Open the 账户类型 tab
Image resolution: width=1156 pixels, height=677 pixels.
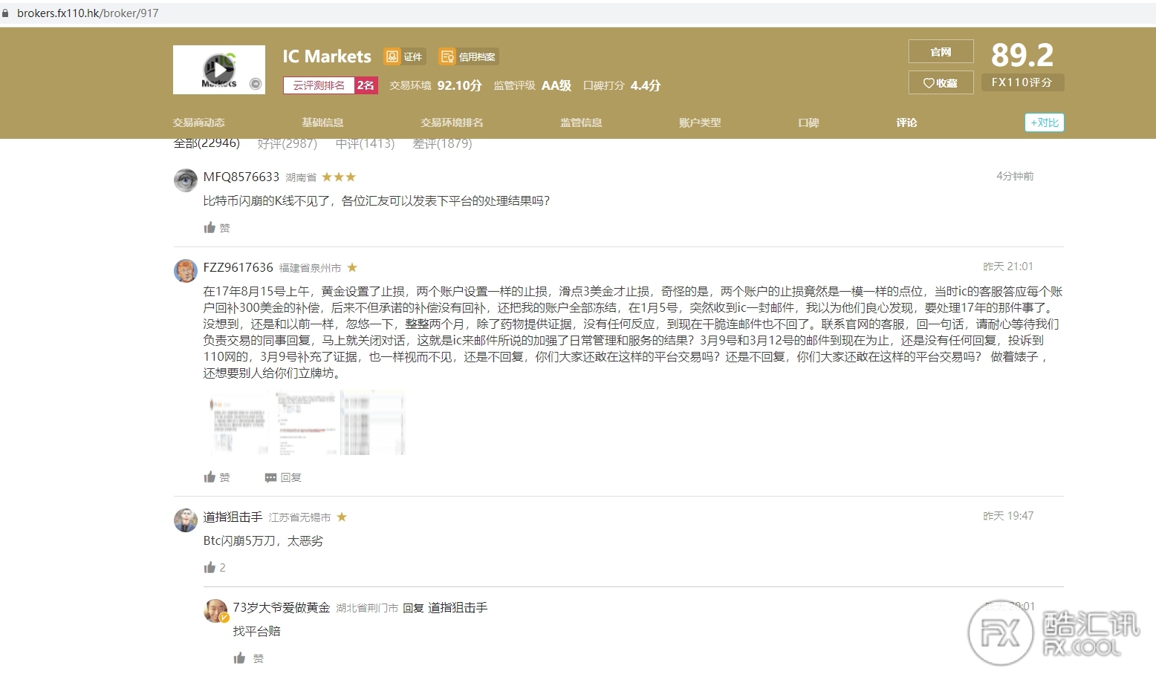click(700, 122)
